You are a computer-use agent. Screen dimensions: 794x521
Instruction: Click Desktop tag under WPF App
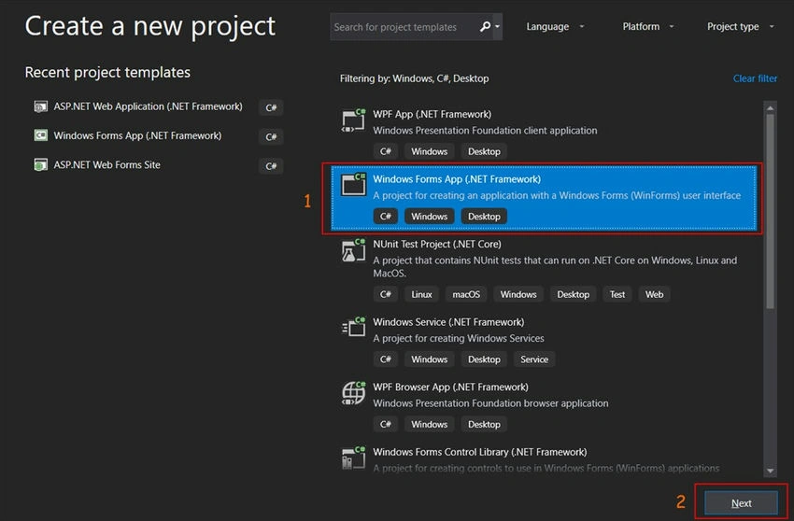tap(484, 151)
